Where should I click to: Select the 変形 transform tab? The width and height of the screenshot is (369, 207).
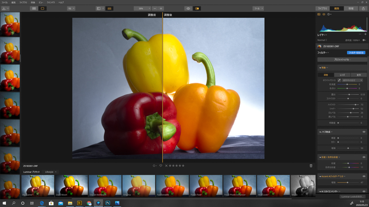pyautogui.click(x=359, y=75)
